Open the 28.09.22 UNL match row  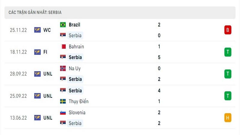pos(120,74)
